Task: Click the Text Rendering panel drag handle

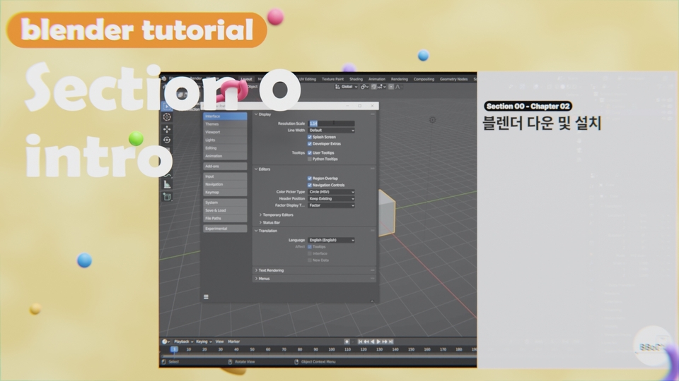Action: (373, 270)
